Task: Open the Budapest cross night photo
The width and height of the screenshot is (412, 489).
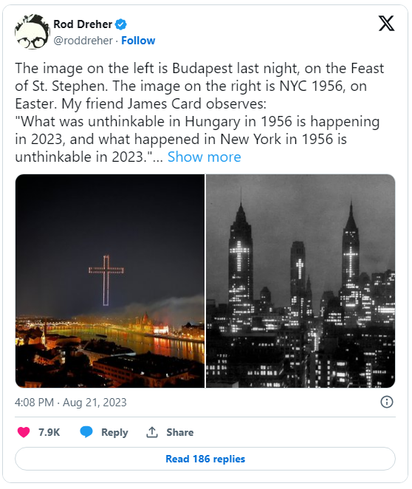Action: click(x=110, y=281)
